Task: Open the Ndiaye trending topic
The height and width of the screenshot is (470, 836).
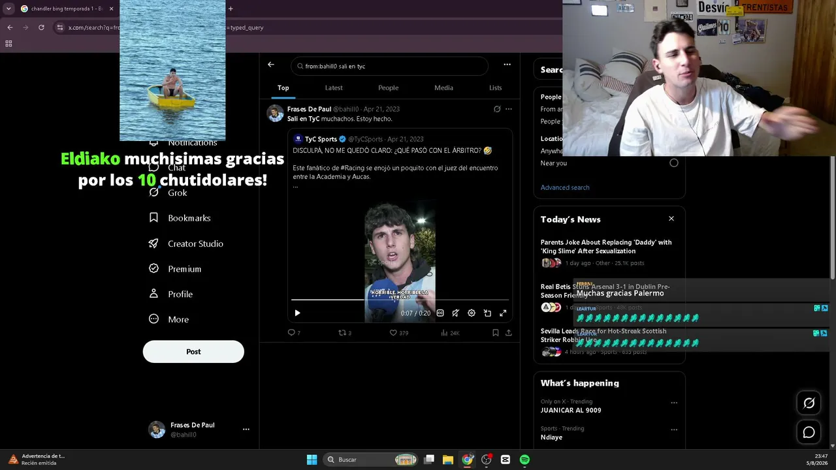Action: 551,437
